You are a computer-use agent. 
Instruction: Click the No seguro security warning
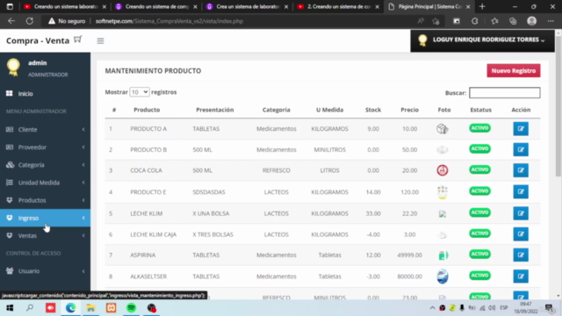(67, 21)
